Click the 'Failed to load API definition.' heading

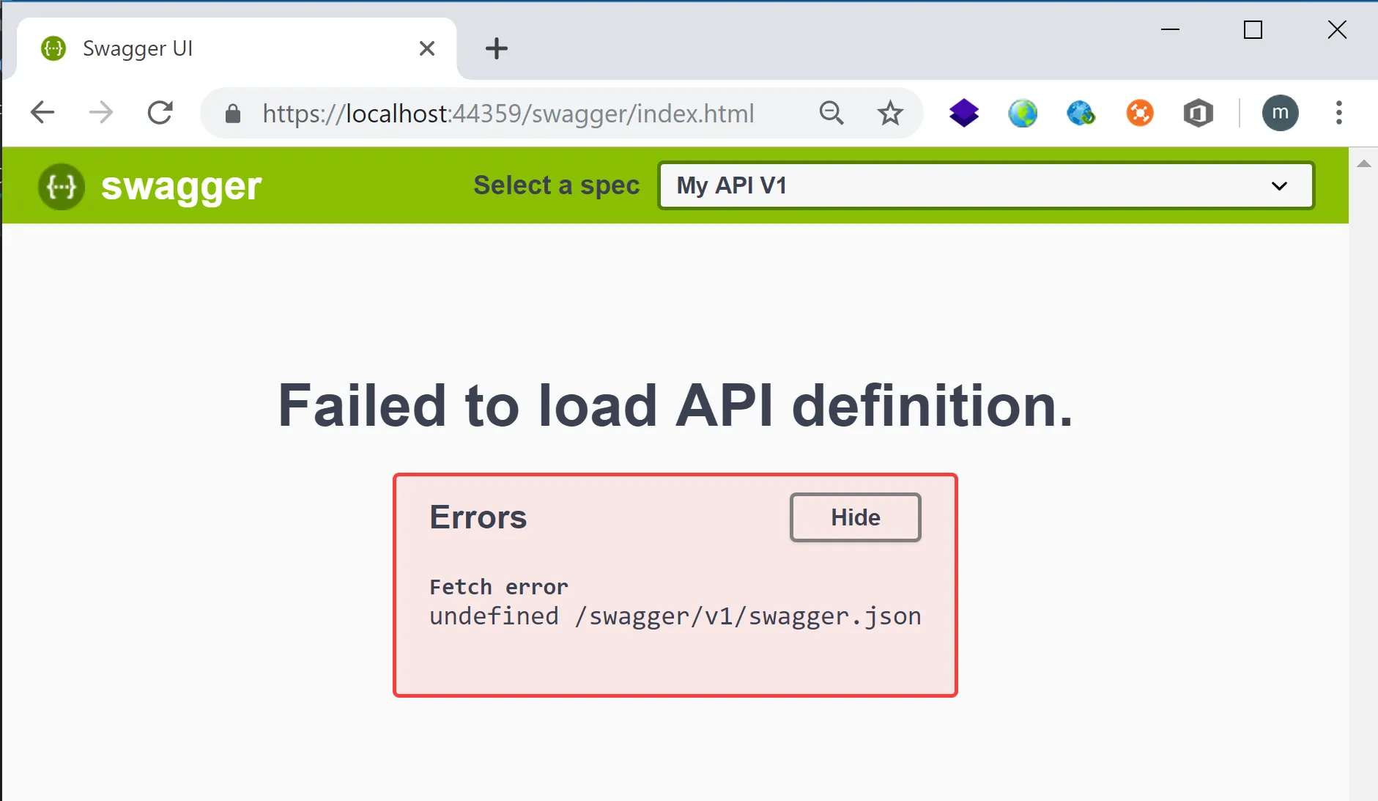[x=675, y=405]
